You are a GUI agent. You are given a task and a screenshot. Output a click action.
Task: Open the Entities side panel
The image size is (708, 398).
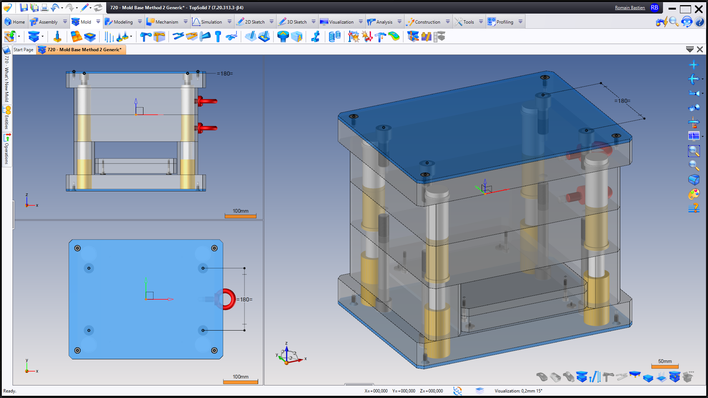pyautogui.click(x=7, y=118)
